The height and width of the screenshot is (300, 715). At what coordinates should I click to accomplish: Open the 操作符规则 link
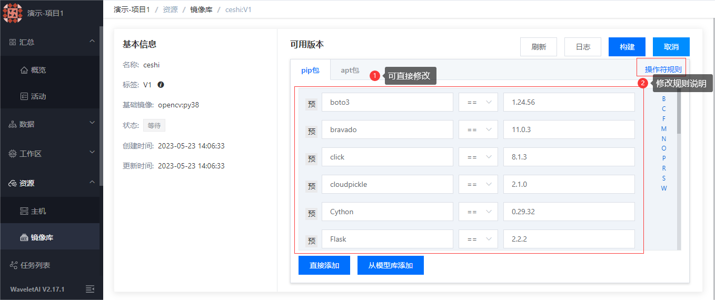click(x=663, y=69)
